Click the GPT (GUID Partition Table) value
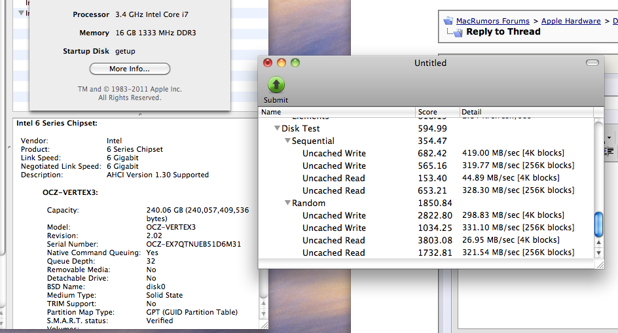Viewport: 618px width, 333px height. click(192, 312)
